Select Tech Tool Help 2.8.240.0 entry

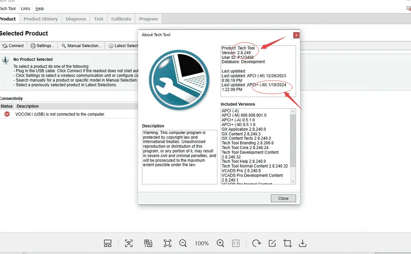click(244, 162)
